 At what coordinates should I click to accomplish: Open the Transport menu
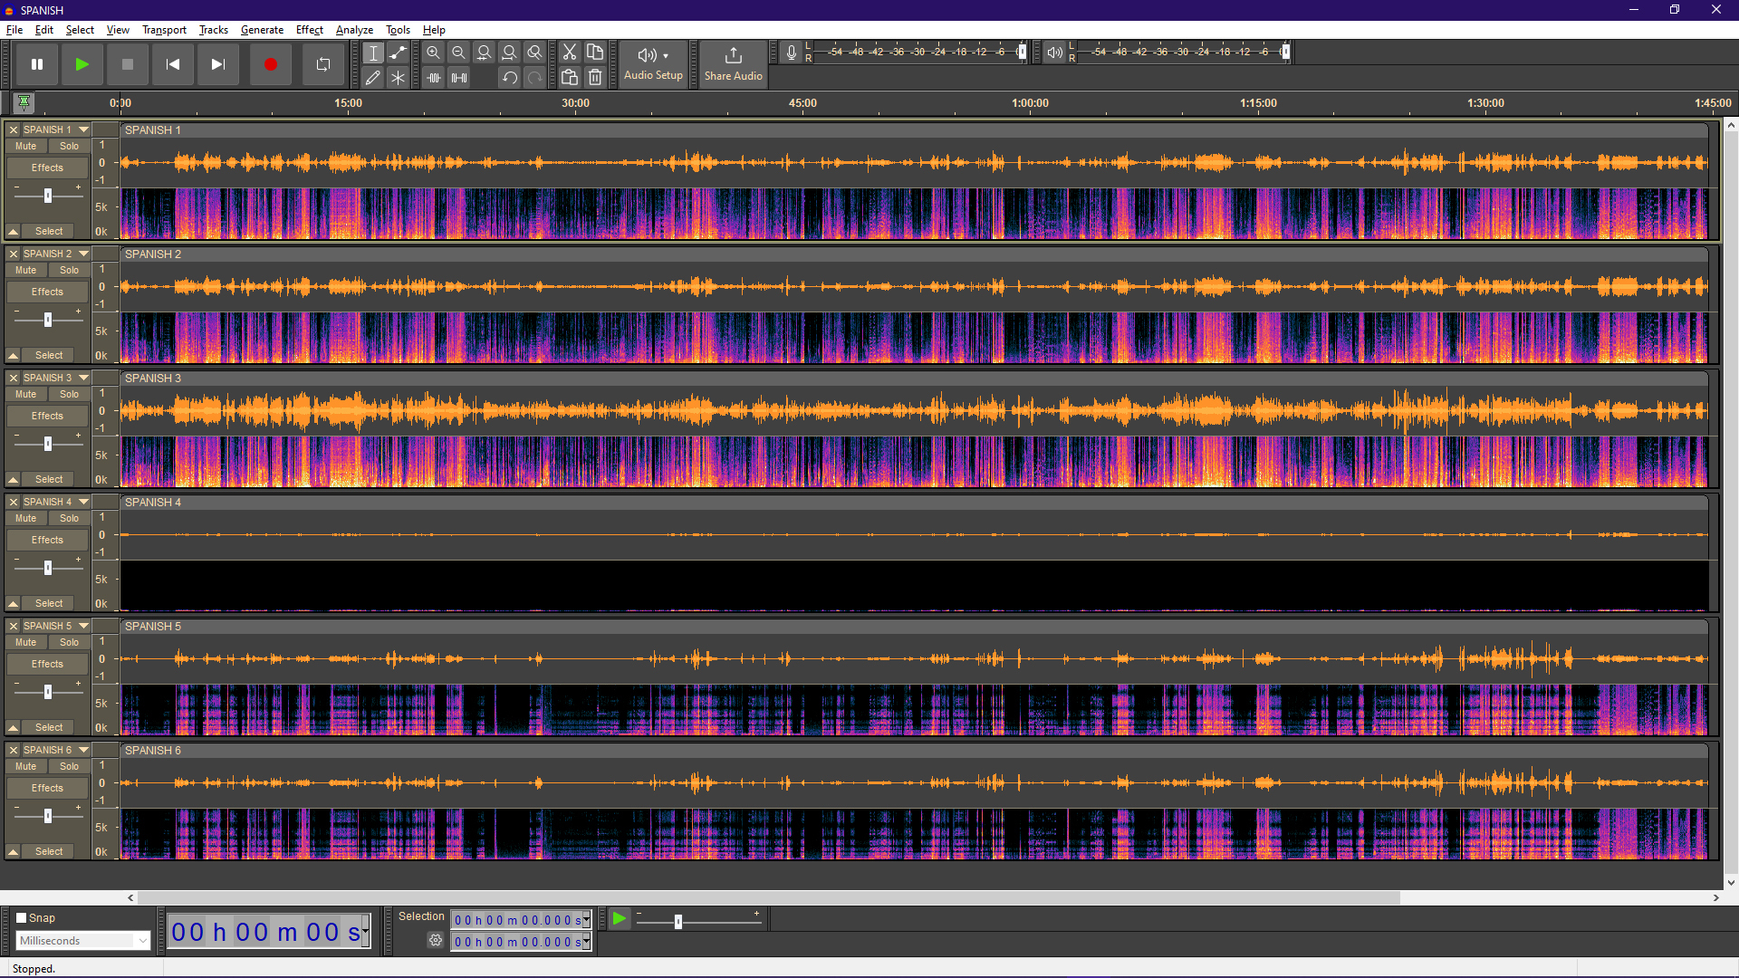pyautogui.click(x=164, y=30)
